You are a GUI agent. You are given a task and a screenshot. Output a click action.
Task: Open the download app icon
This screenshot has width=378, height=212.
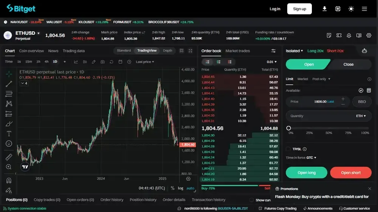pos(324,9)
